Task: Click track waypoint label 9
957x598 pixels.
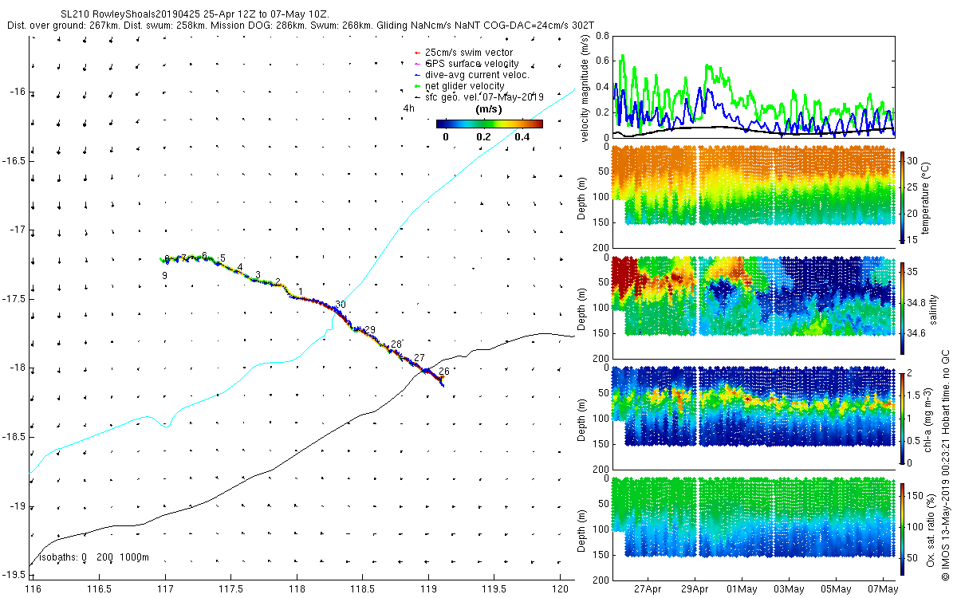Action: 163,275
